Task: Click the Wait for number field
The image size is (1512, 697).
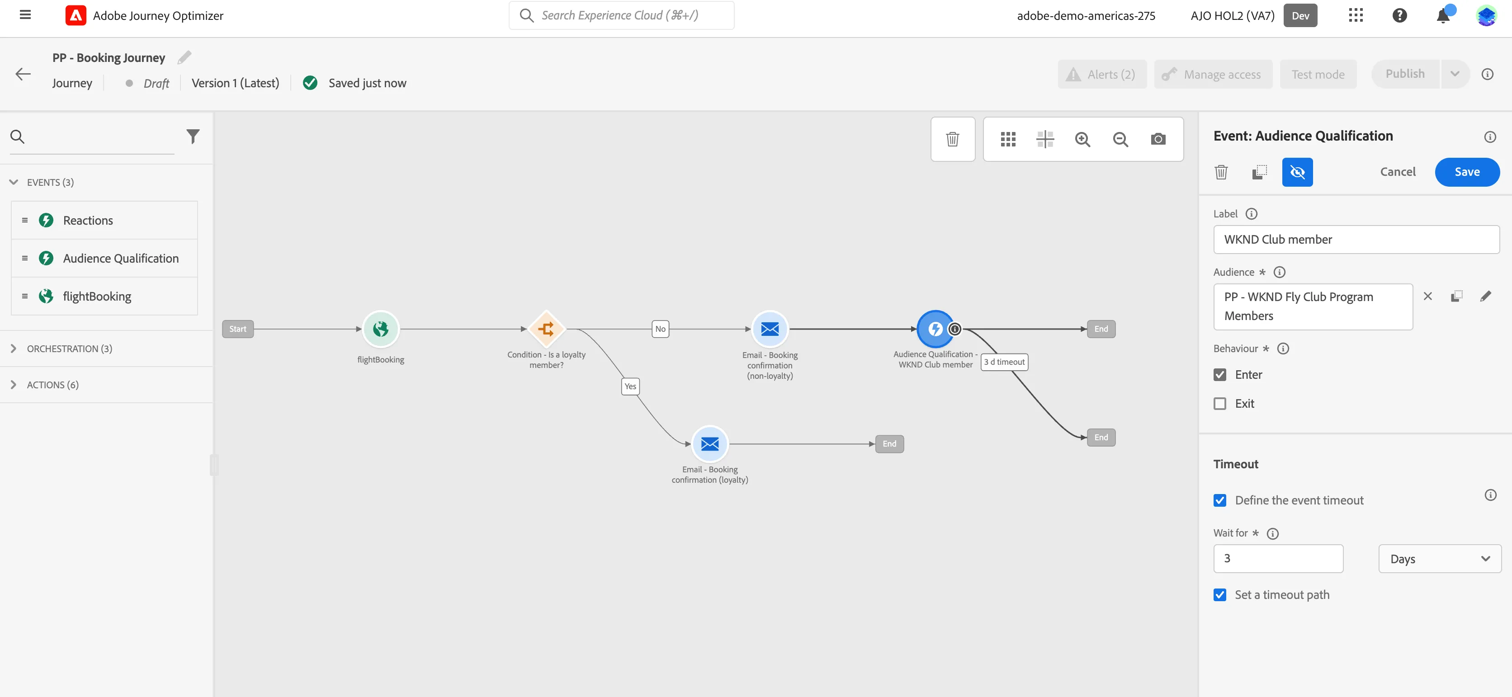Action: (x=1278, y=559)
